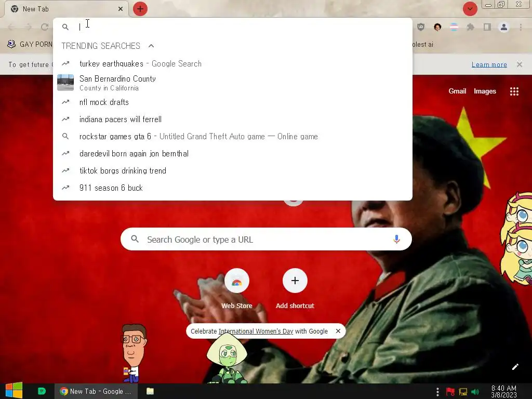Open the taskbar clock and date
The image size is (532, 399).
[504, 391]
